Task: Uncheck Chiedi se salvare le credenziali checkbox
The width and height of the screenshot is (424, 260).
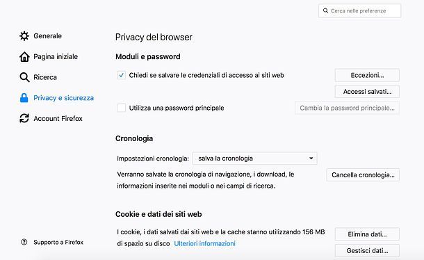Action: pyautogui.click(x=121, y=75)
